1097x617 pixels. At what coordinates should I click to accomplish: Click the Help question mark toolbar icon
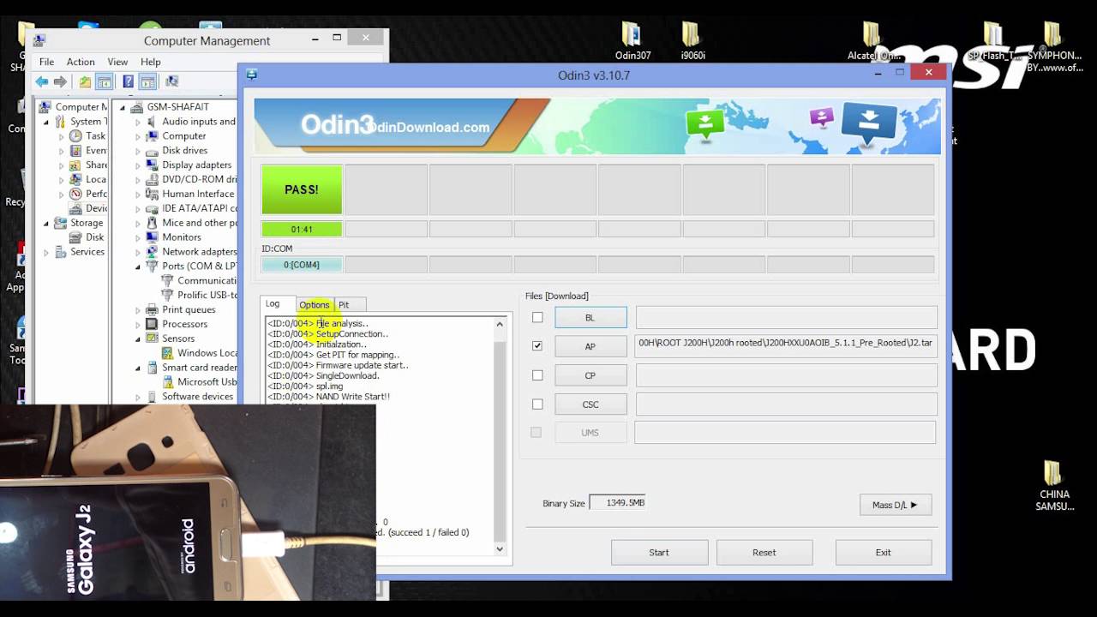pos(128,82)
